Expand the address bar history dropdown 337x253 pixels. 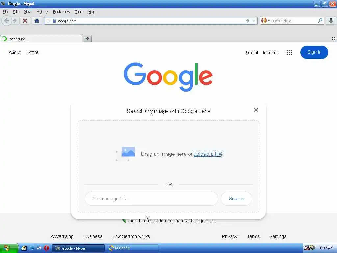(x=254, y=21)
